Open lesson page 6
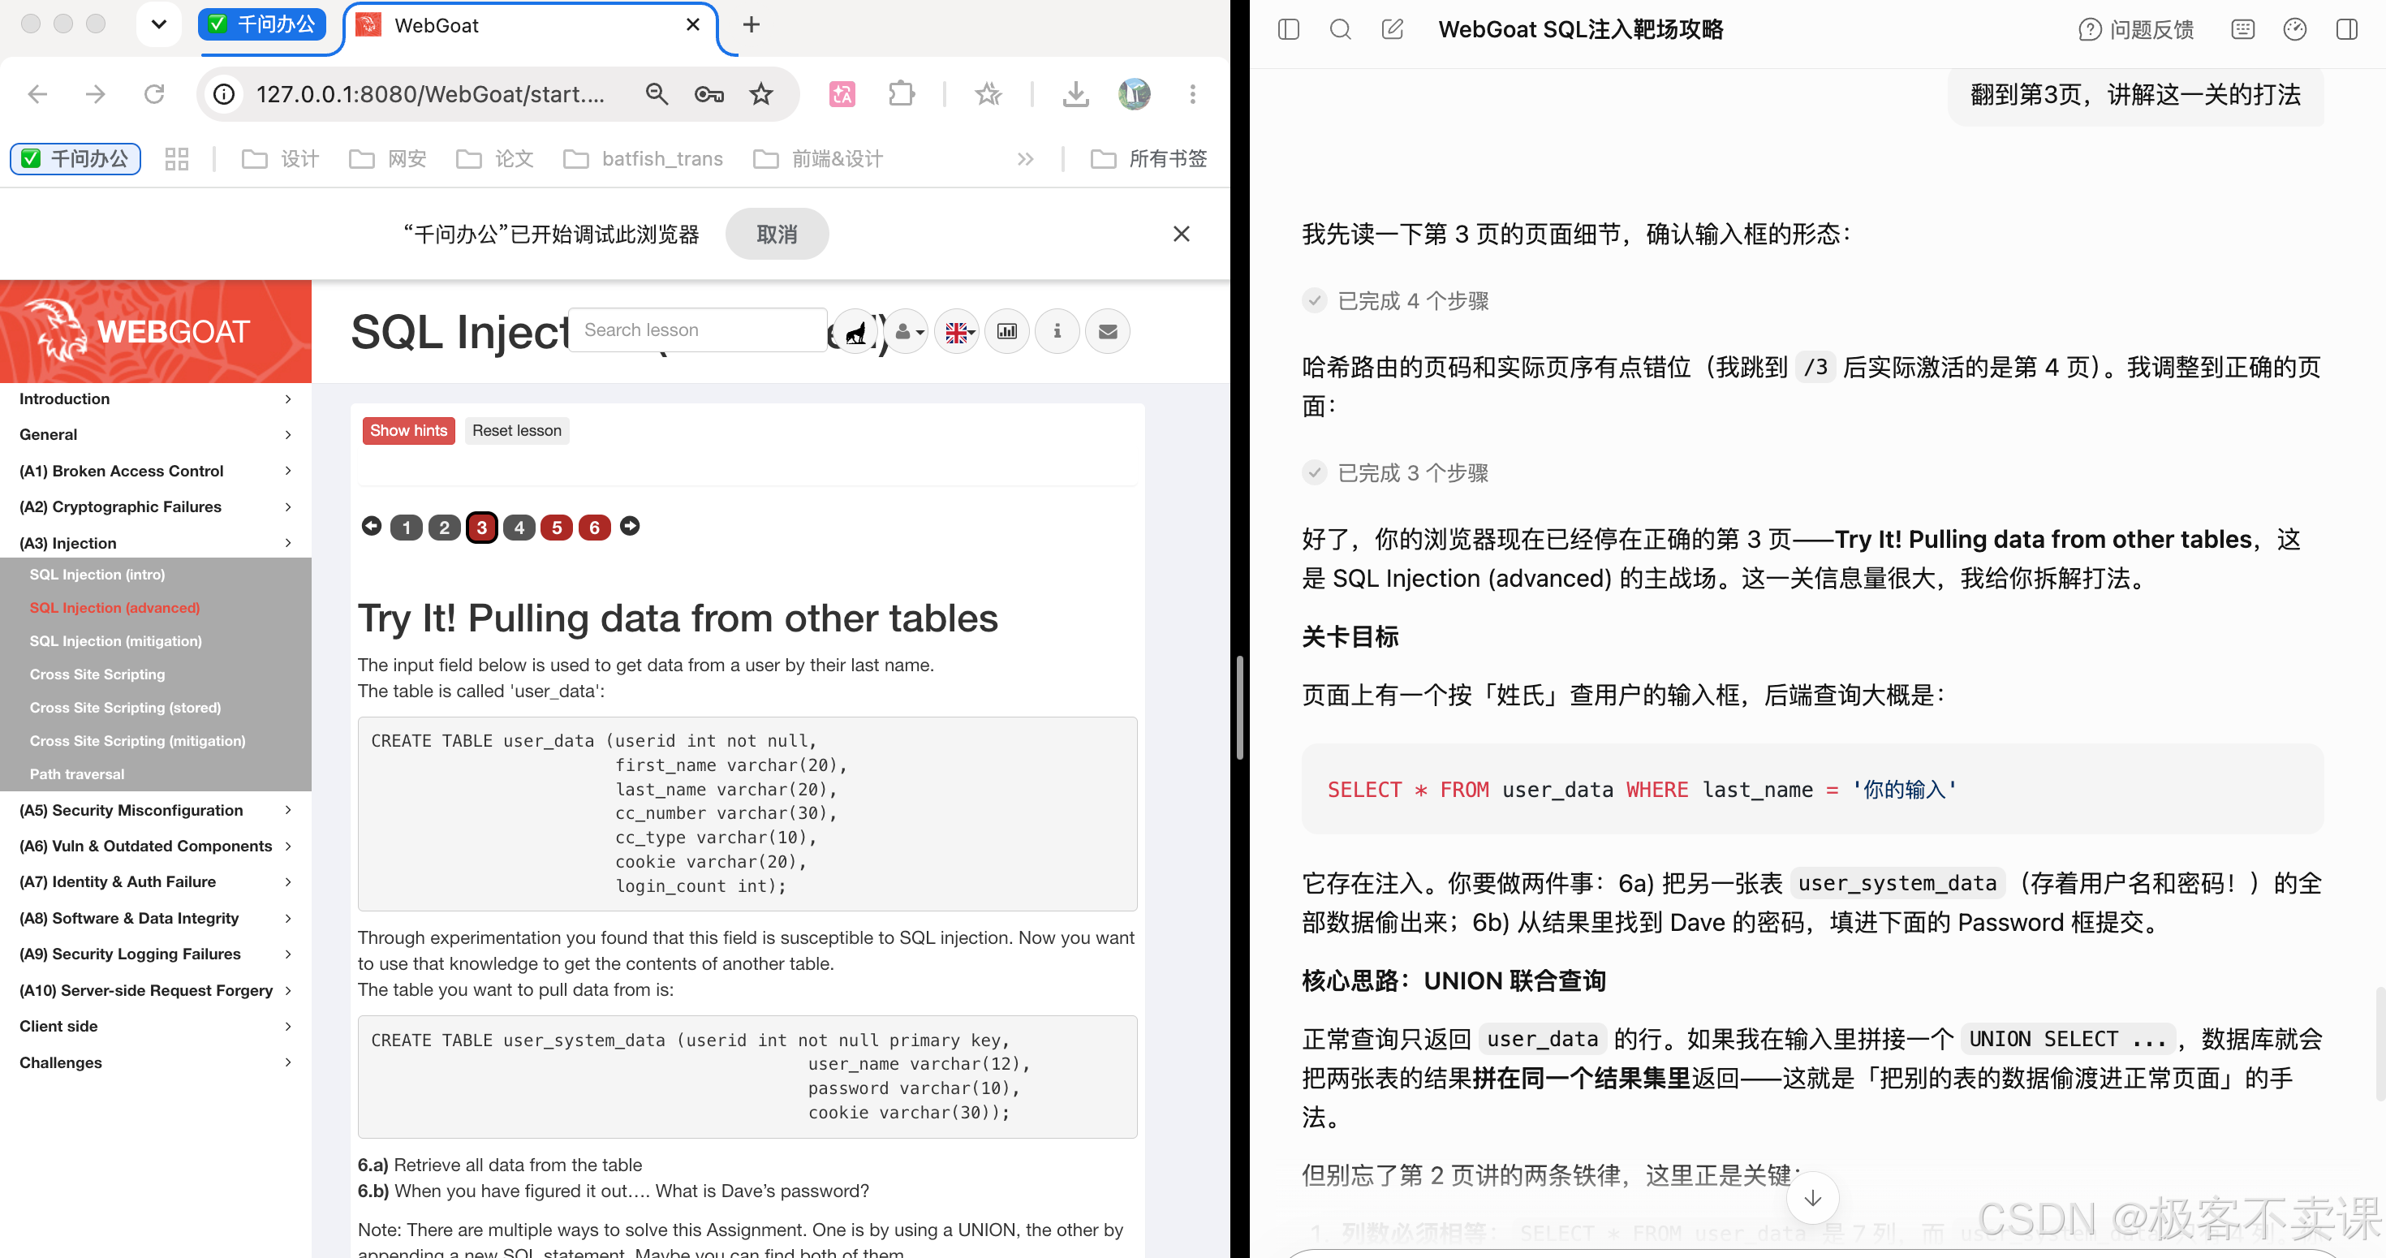The width and height of the screenshot is (2386, 1258). (595, 527)
